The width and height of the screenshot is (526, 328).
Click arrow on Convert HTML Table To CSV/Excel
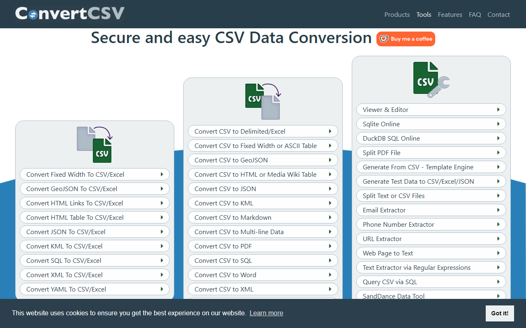pos(162,217)
